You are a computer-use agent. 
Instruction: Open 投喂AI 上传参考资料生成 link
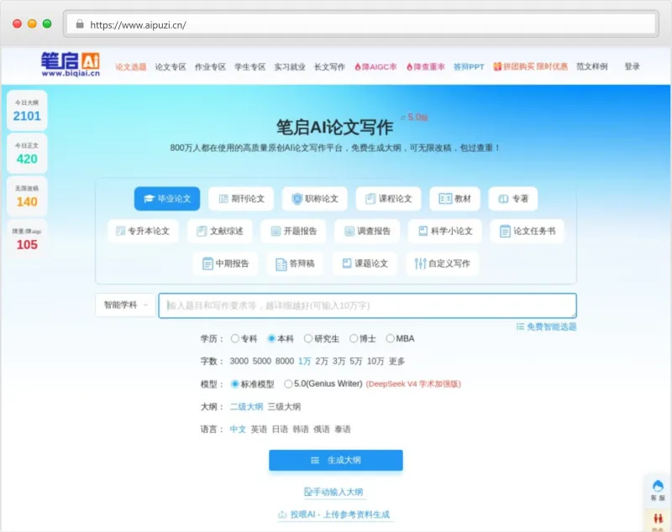pyautogui.click(x=334, y=514)
